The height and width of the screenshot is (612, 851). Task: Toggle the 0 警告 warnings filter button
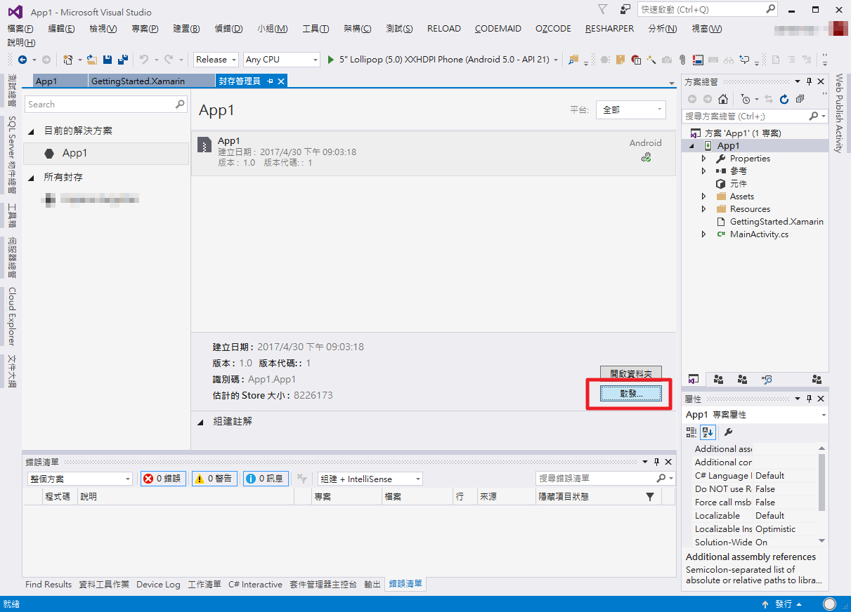coord(214,479)
